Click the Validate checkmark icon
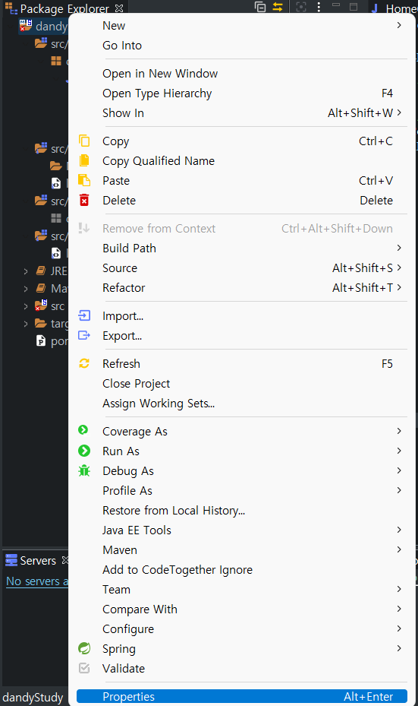This screenshot has width=418, height=706. [x=84, y=668]
